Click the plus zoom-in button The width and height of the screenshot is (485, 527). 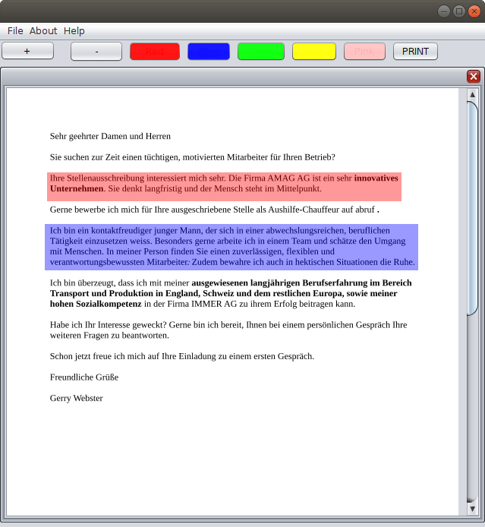[27, 51]
